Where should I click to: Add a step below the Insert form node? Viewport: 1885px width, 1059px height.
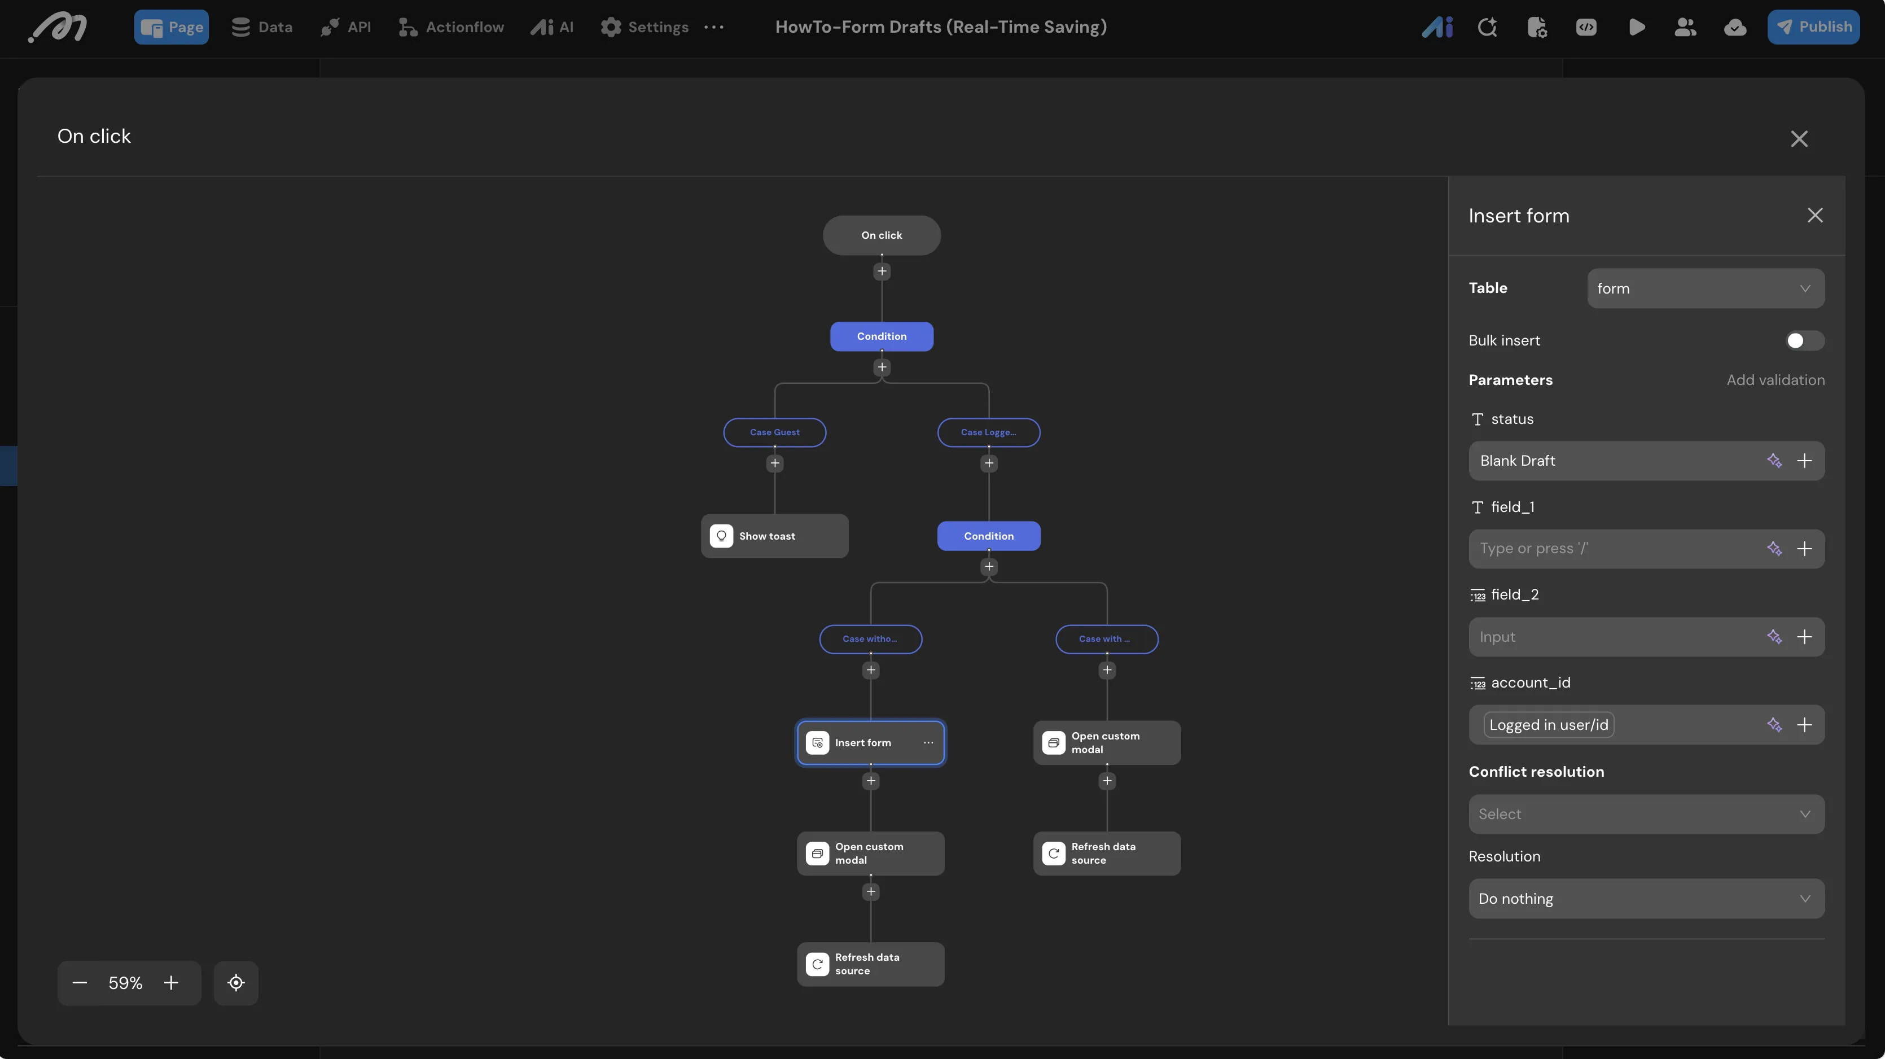click(x=871, y=781)
